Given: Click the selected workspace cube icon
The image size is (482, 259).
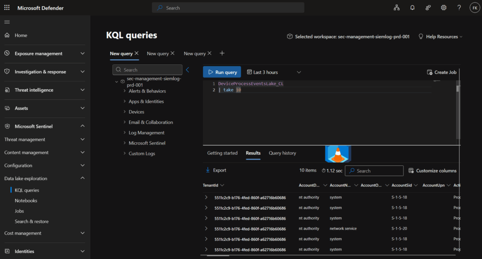Looking at the screenshot, I should (289, 36).
